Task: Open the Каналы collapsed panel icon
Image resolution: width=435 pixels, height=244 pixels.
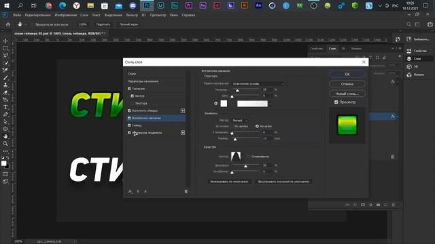Action: (409, 75)
